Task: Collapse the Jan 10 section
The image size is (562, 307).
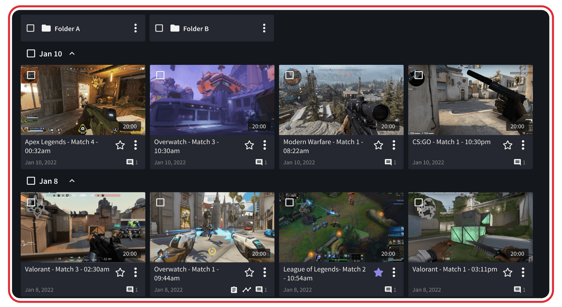Action: click(72, 53)
